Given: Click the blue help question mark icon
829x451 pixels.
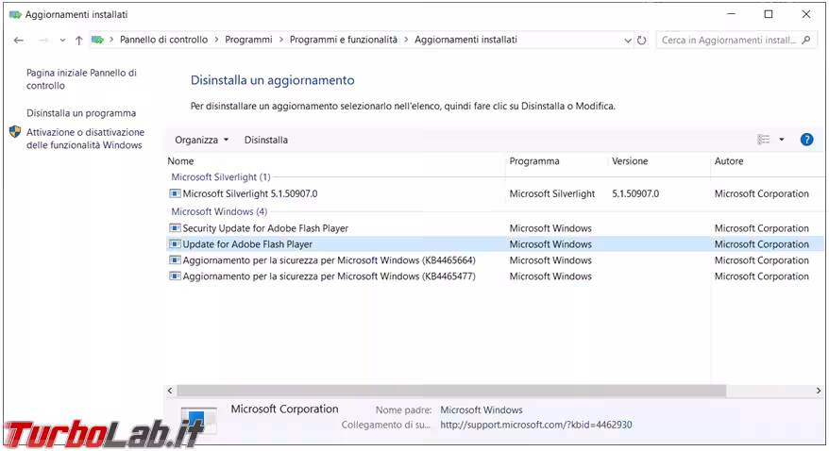Looking at the screenshot, I should click(806, 140).
